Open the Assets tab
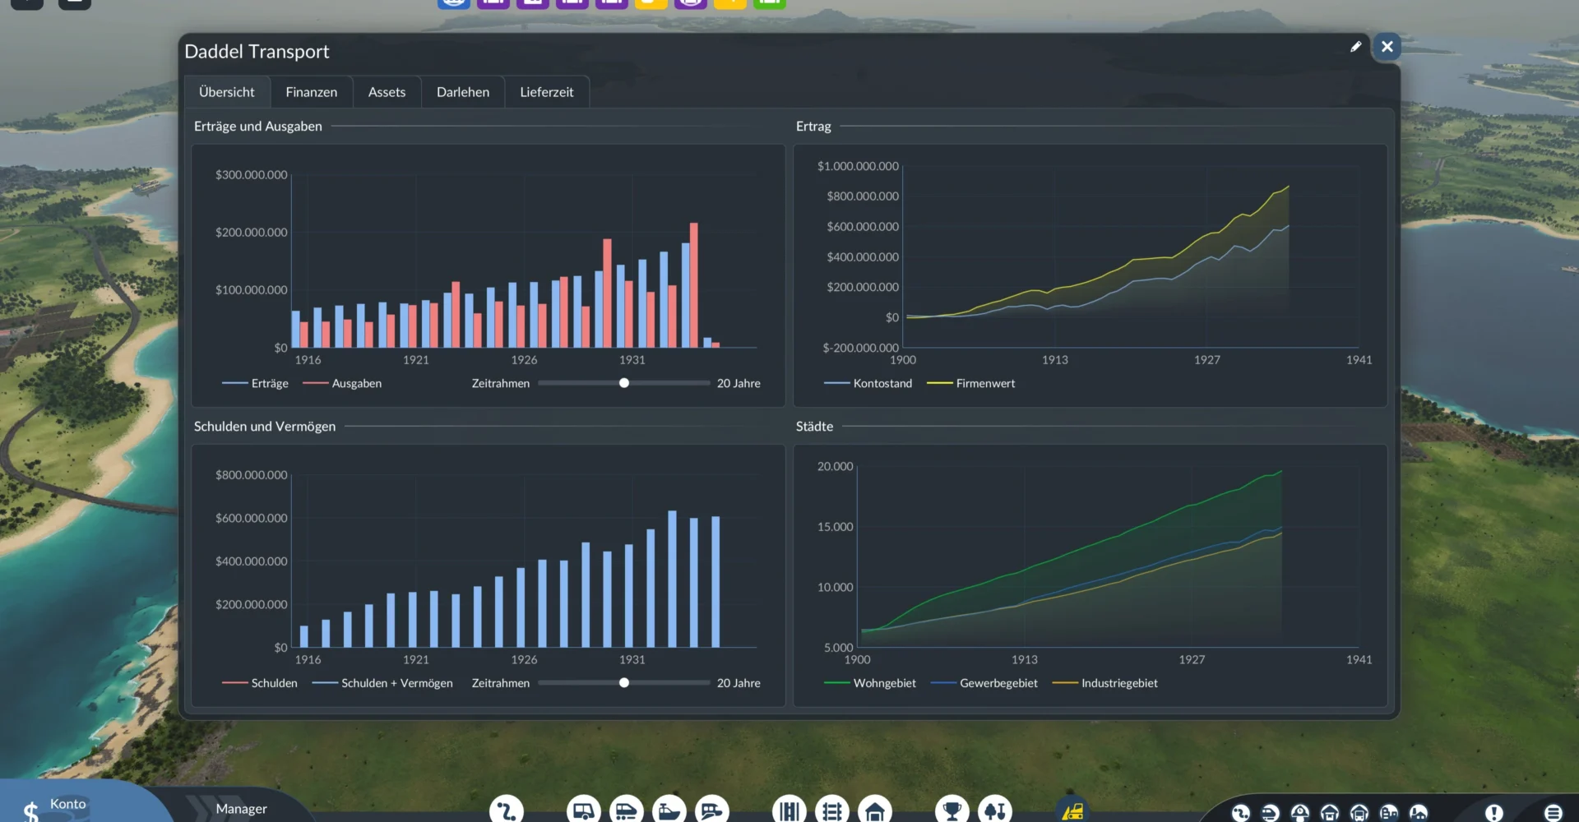The image size is (1579, 822). click(387, 92)
